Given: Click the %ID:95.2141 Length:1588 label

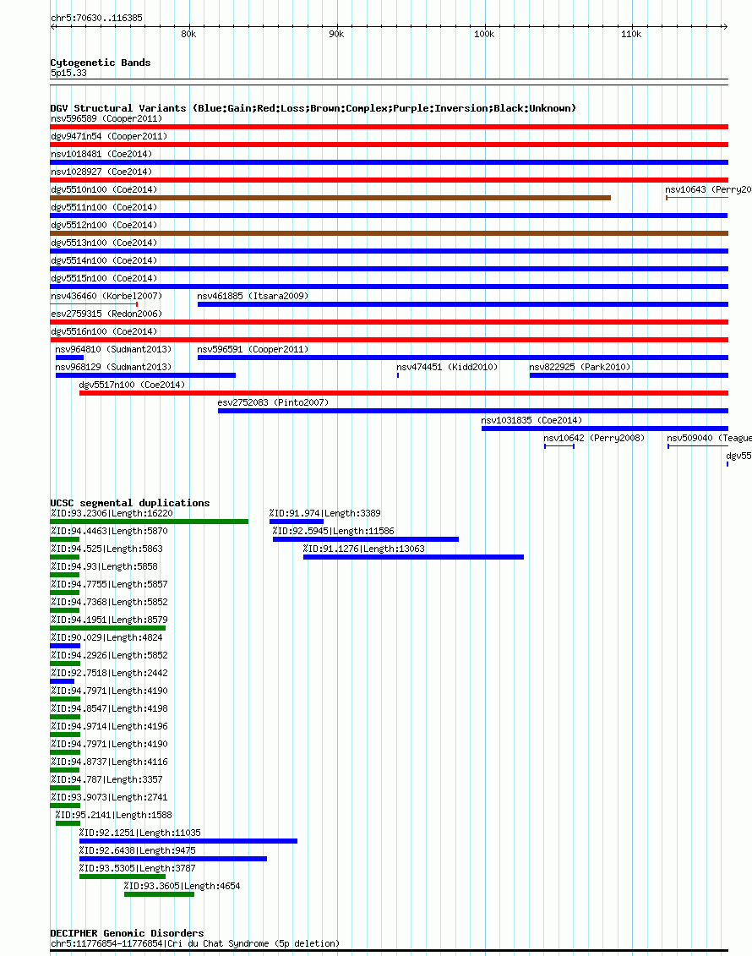Looking at the screenshot, I should [x=114, y=815].
